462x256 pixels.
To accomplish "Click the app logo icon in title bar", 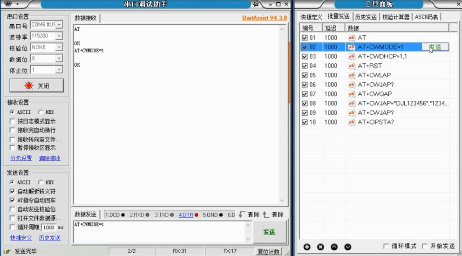I will click(8, 4).
